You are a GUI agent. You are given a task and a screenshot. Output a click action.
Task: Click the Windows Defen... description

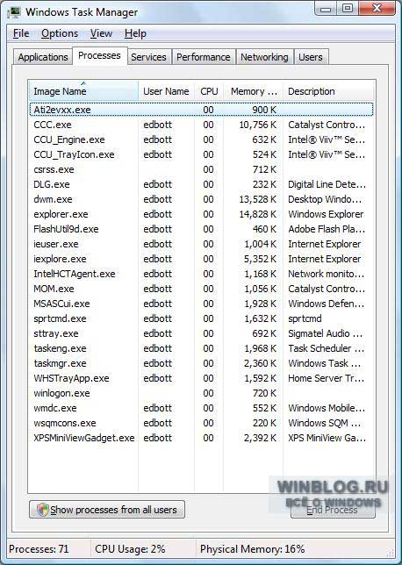pos(327,304)
